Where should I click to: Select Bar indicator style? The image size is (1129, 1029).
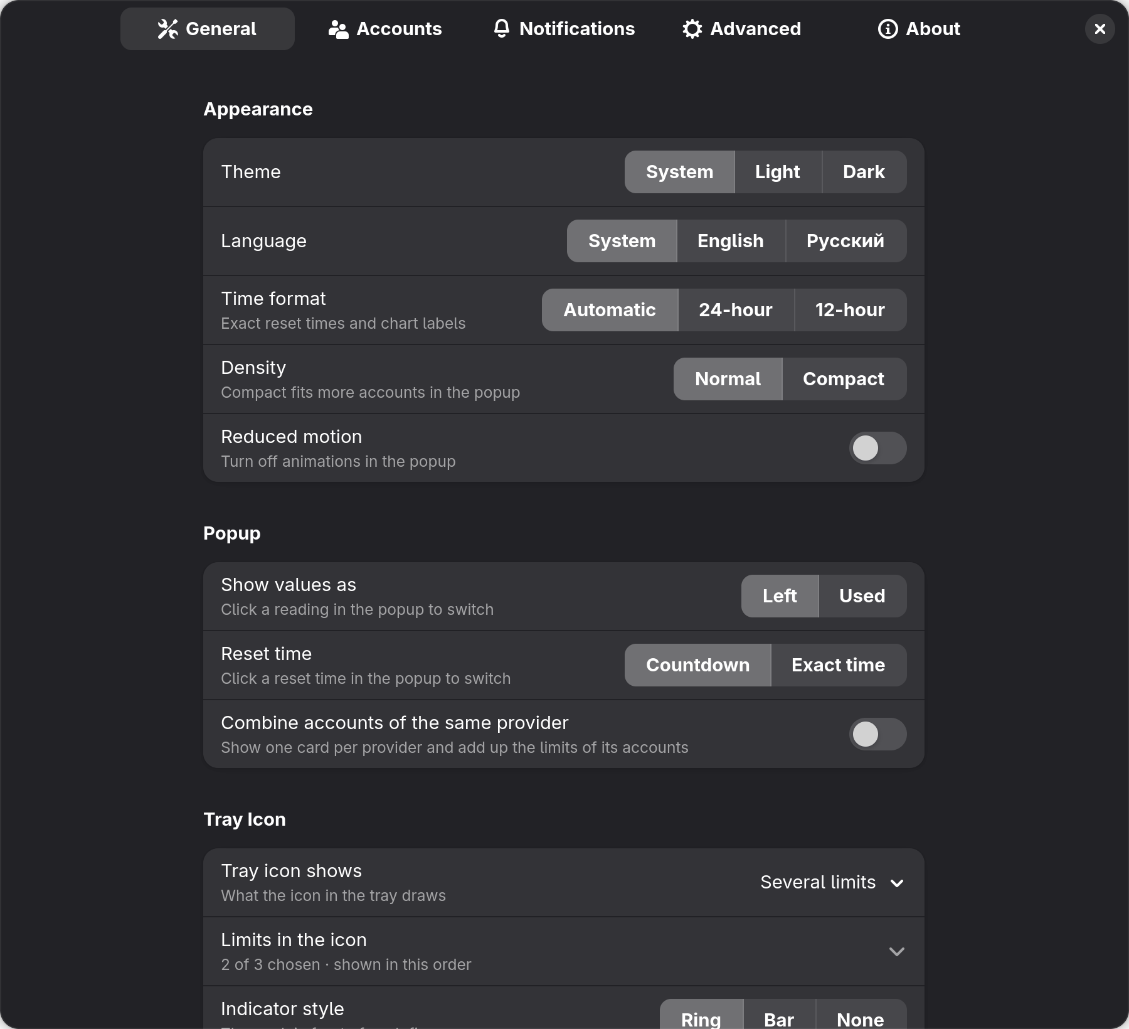[779, 1015]
